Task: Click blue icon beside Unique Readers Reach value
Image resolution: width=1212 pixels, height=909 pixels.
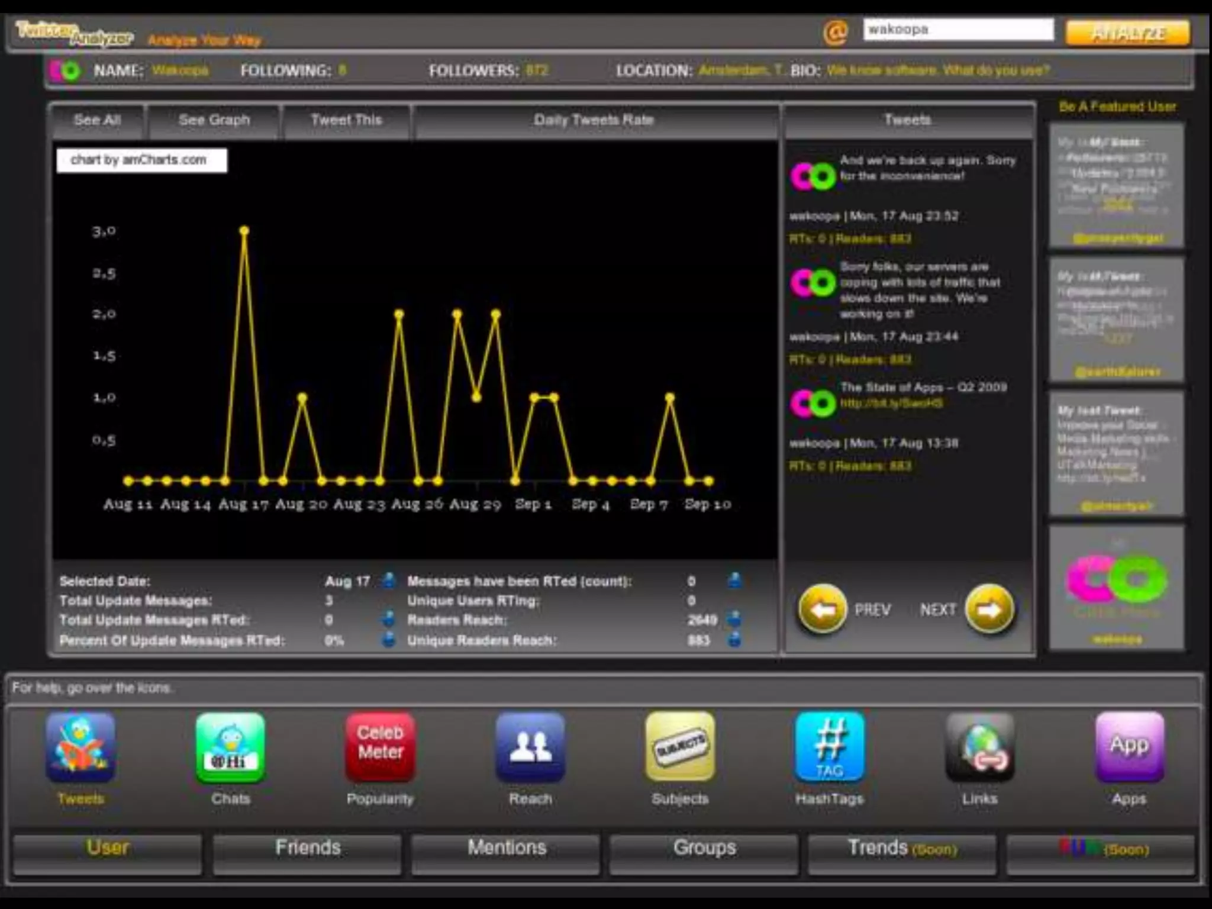Action: click(734, 640)
